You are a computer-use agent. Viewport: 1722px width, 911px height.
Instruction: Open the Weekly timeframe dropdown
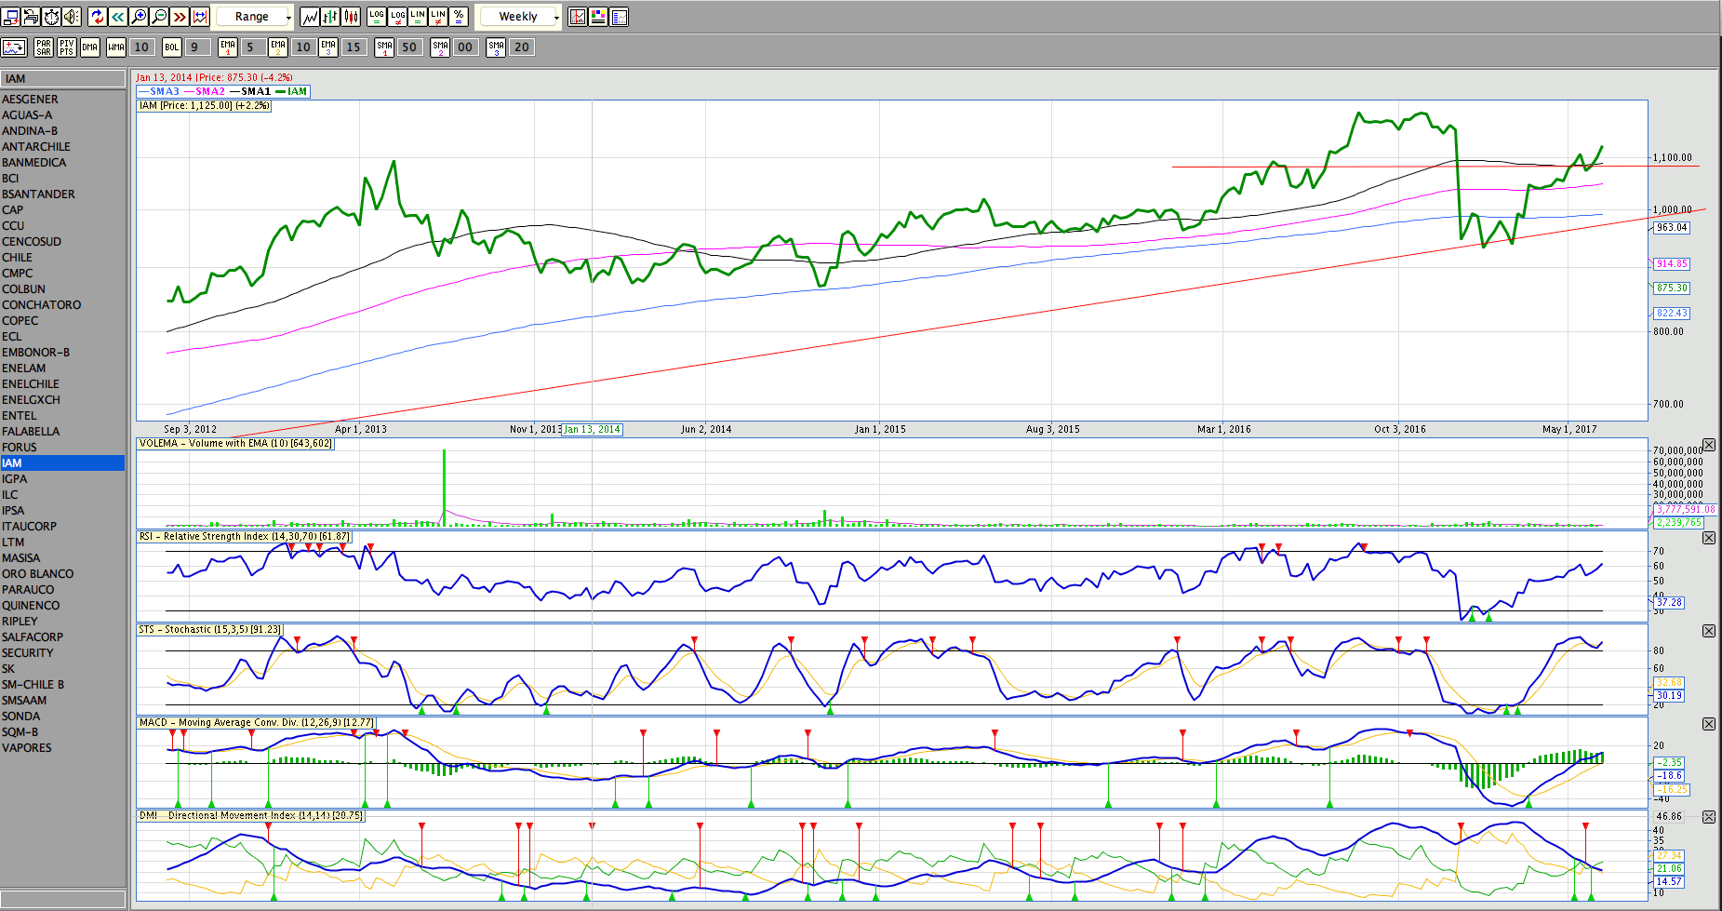point(519,17)
